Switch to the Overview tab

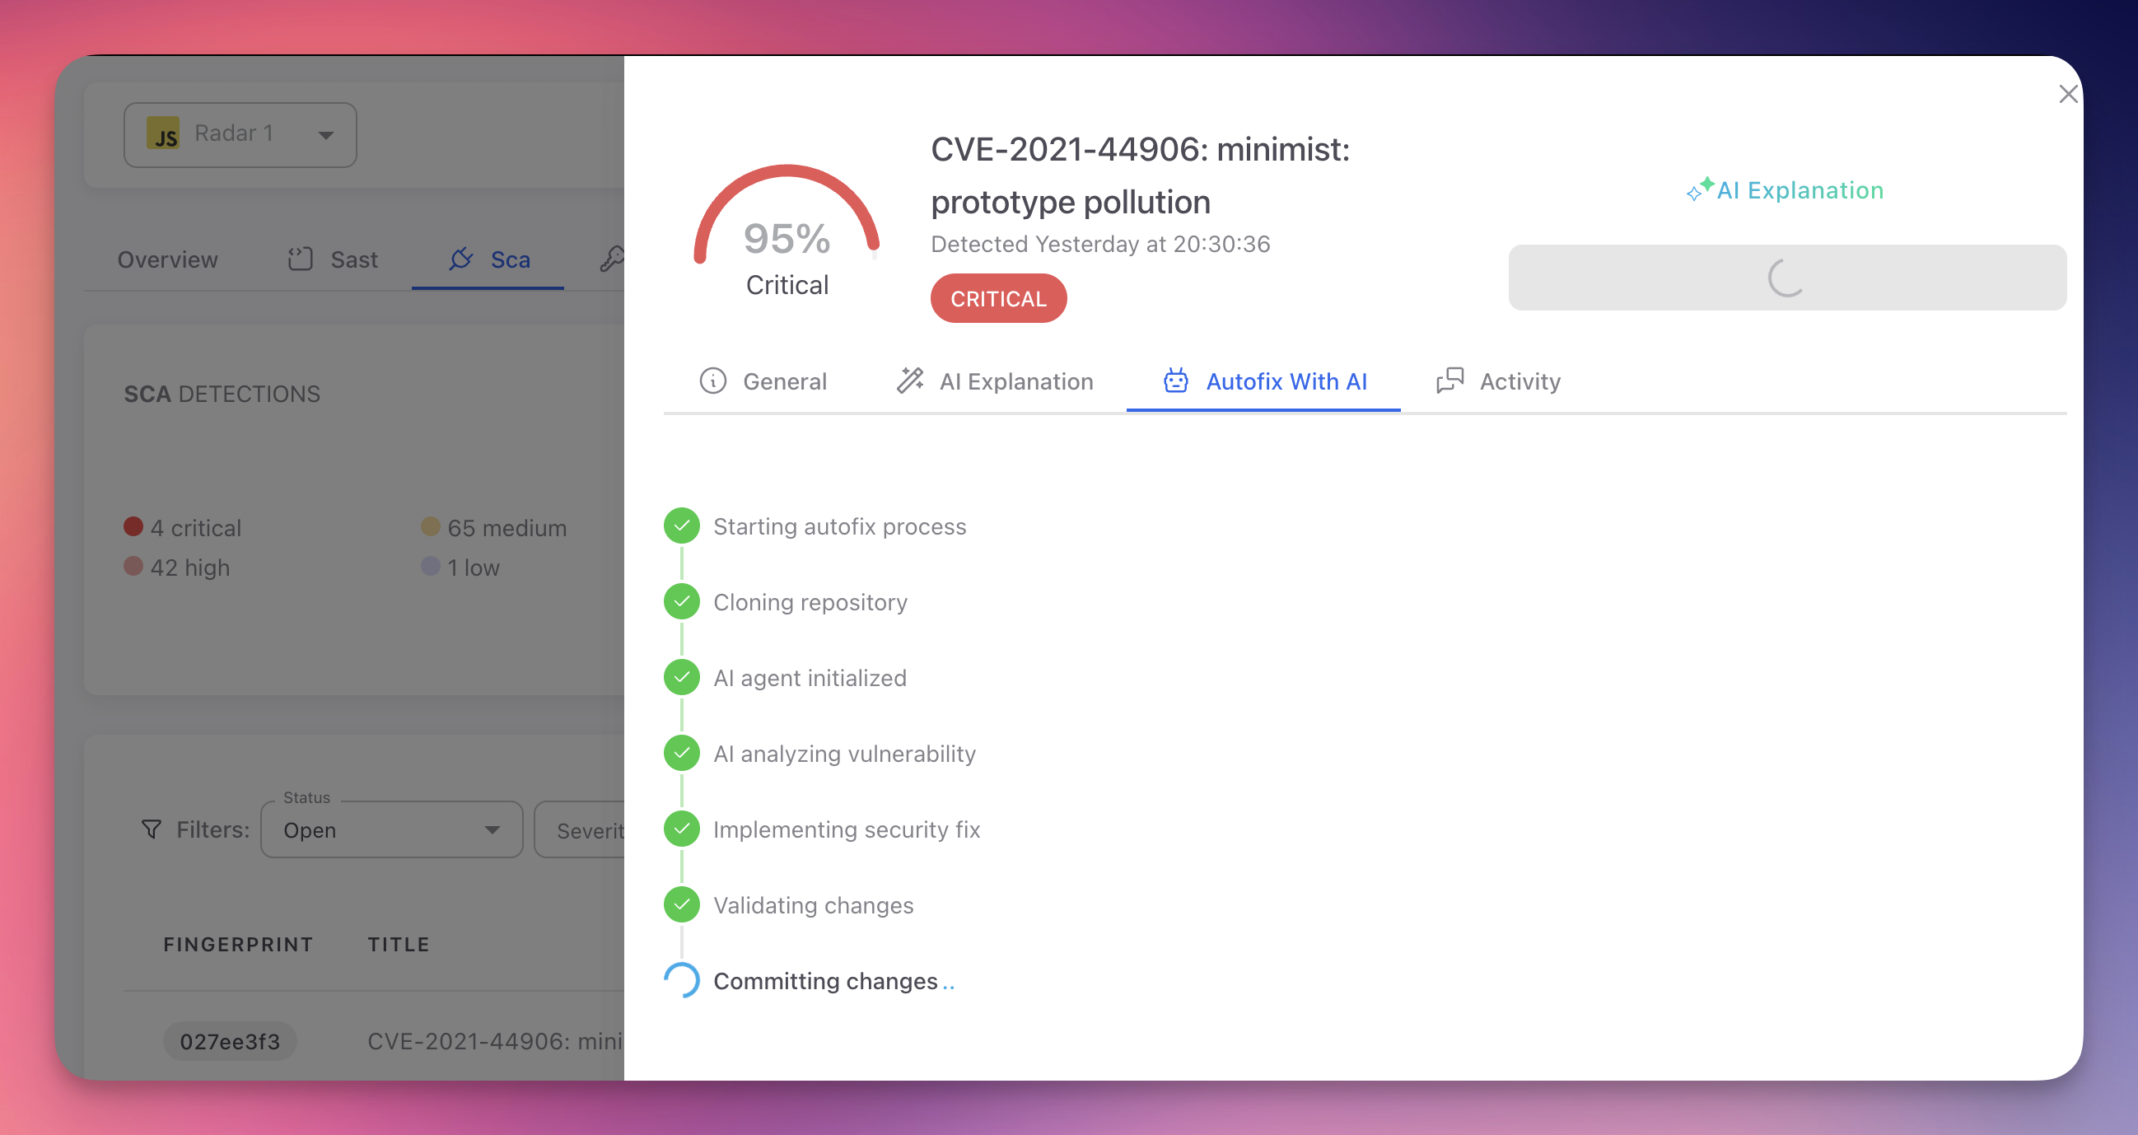[x=167, y=259]
